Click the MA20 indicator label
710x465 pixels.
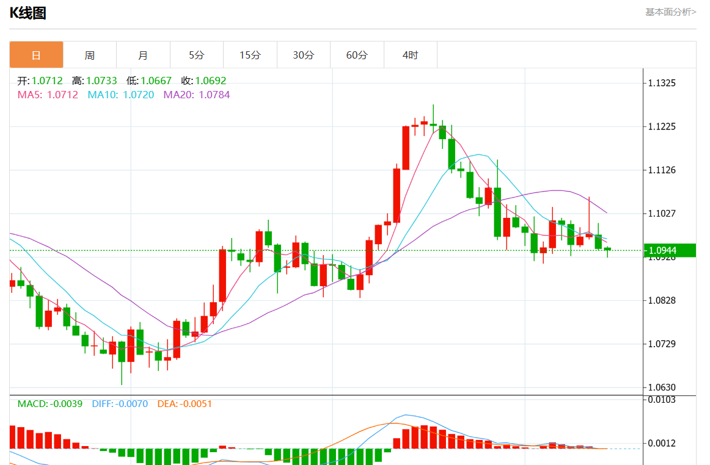pyautogui.click(x=197, y=95)
